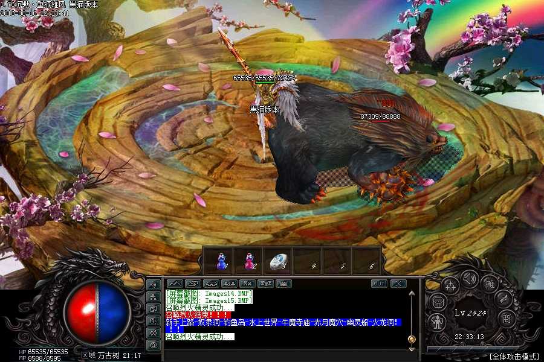
Task: Click the '22:33:13' clock display
Action: coord(469,337)
